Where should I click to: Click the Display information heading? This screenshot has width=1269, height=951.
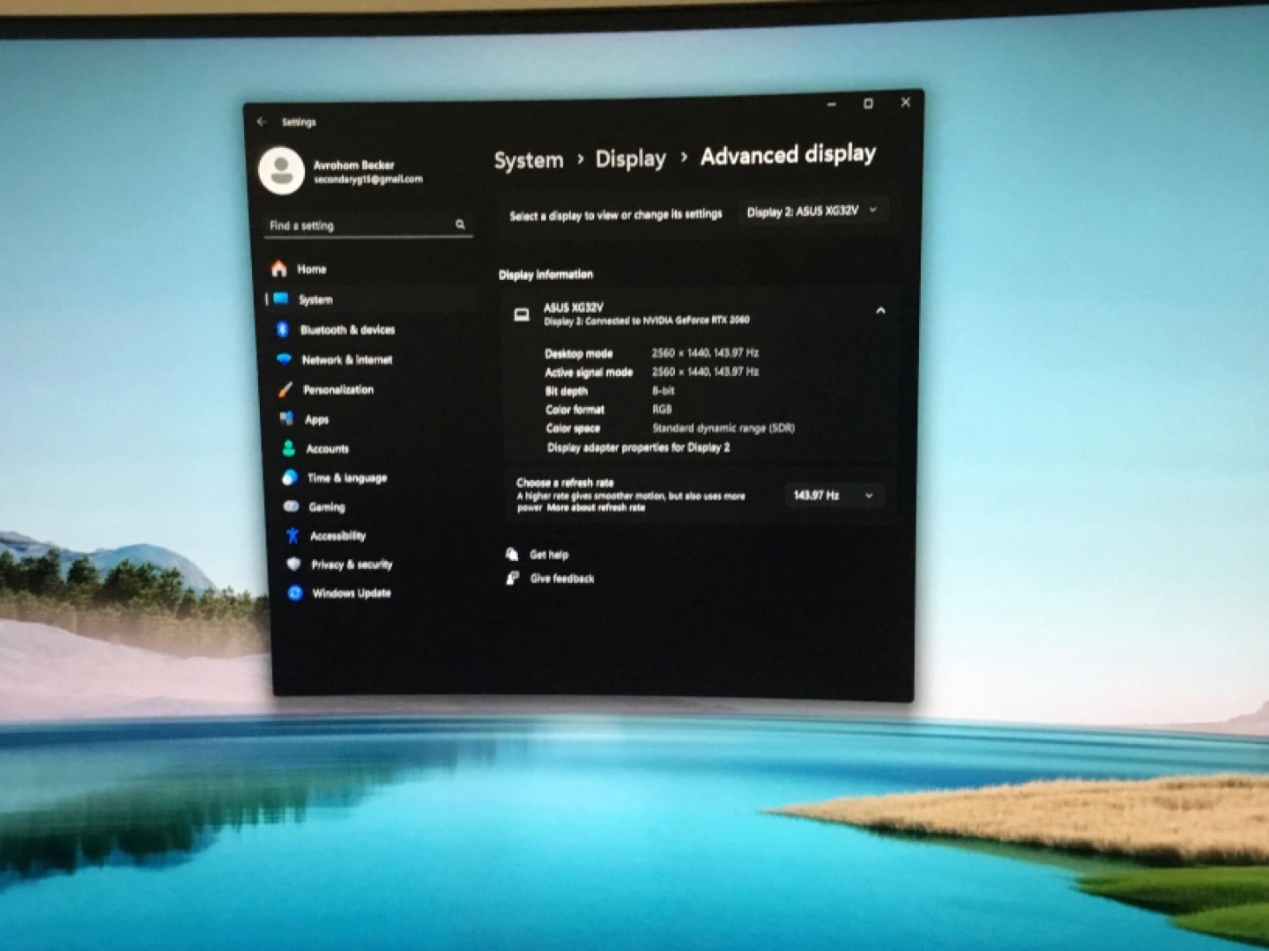click(x=545, y=274)
